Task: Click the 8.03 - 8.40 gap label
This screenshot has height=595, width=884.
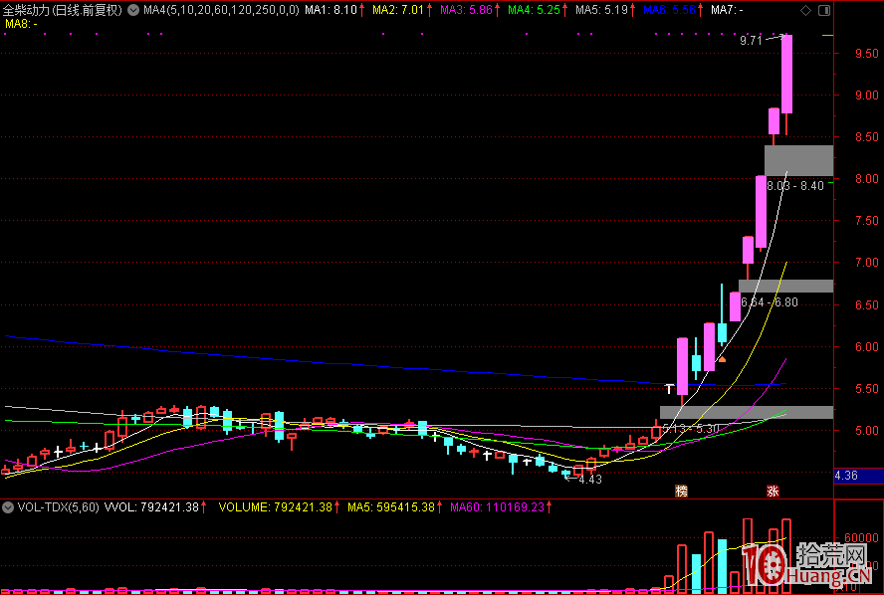Action: (x=795, y=186)
